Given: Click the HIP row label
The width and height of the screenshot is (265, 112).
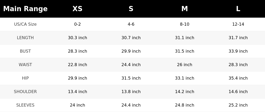Looking at the screenshot, I should [25, 78].
